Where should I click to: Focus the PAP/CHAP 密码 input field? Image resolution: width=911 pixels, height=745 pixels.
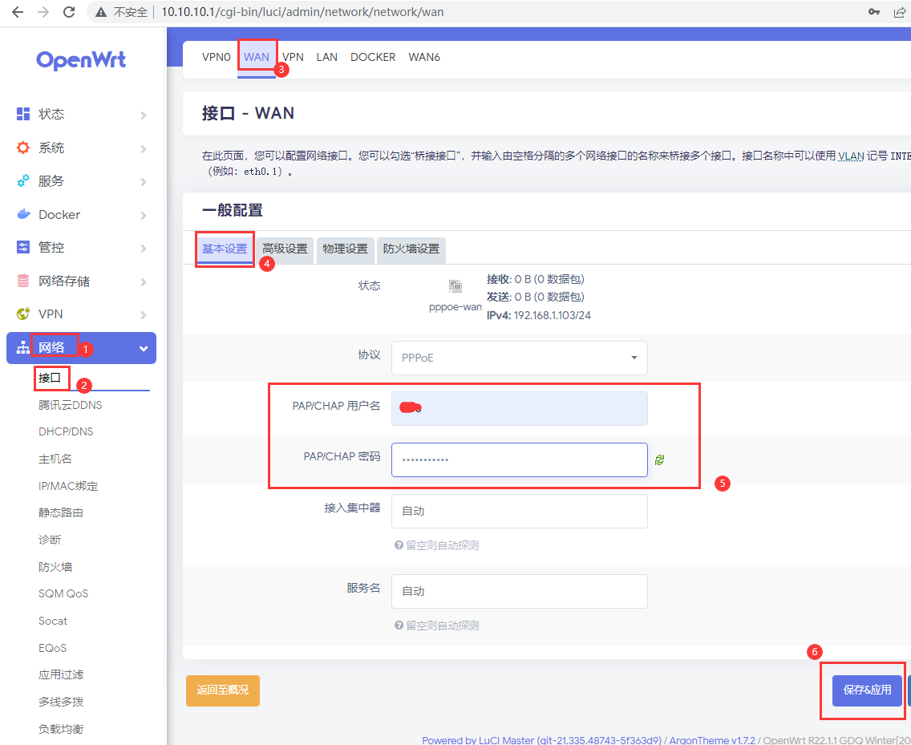(x=520, y=460)
